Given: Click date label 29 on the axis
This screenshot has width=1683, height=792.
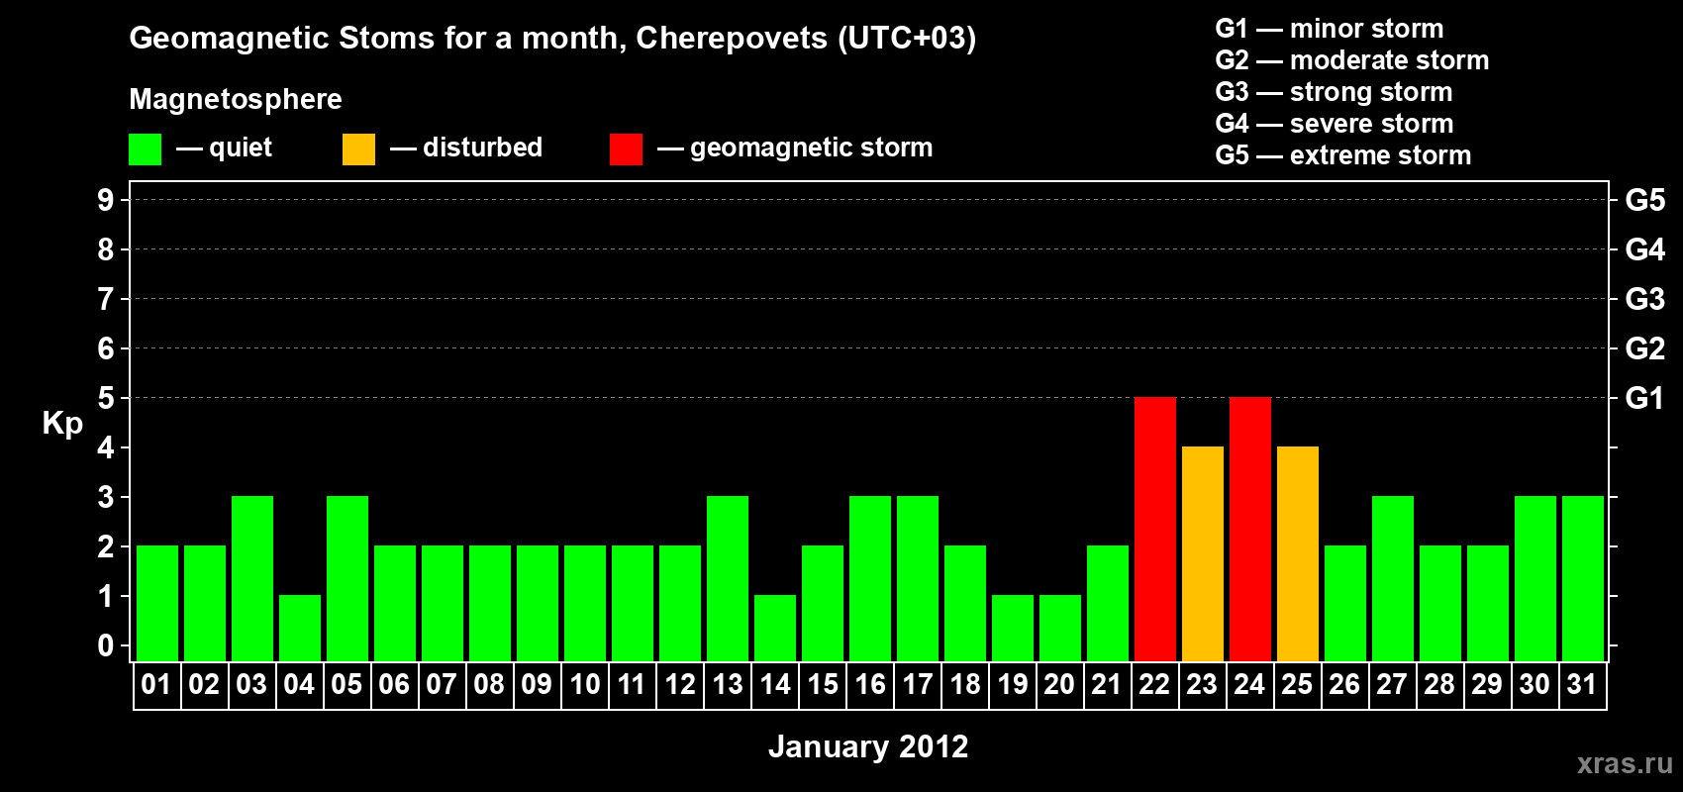Looking at the screenshot, I should point(1487,685).
